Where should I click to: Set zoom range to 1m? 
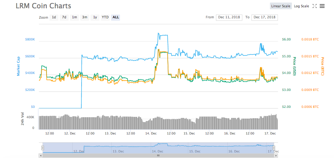74,17
